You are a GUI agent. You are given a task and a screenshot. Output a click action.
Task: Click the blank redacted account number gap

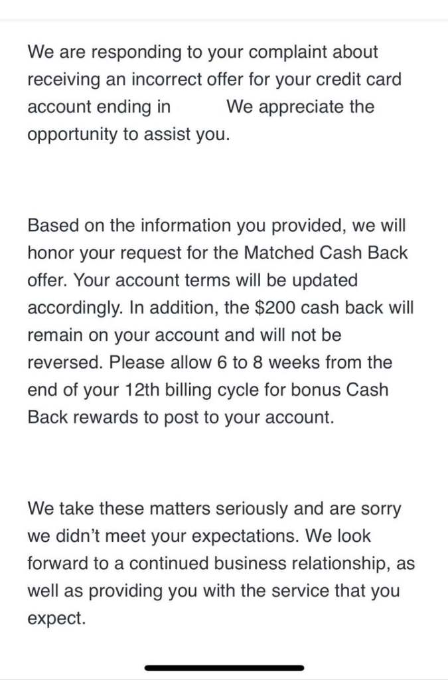pos(198,107)
